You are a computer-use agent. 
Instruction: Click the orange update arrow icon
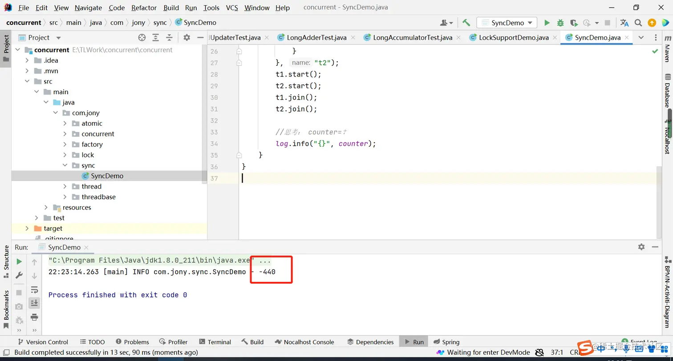(x=652, y=23)
